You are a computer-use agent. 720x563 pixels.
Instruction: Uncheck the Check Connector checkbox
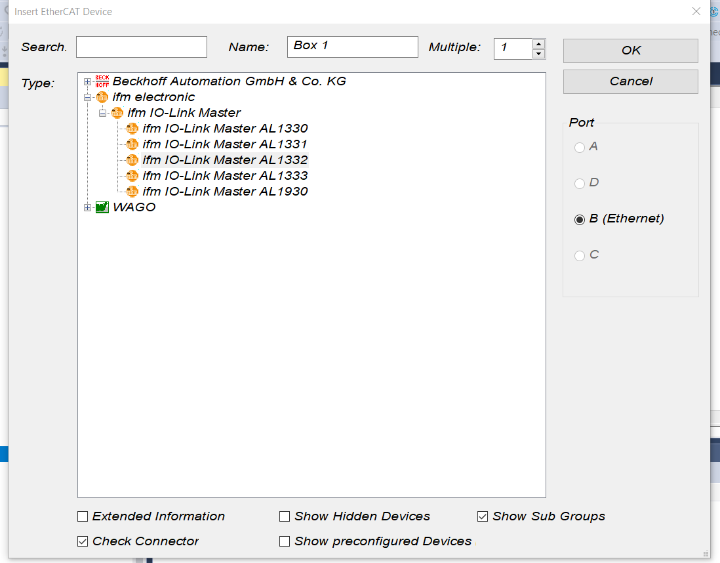(83, 541)
